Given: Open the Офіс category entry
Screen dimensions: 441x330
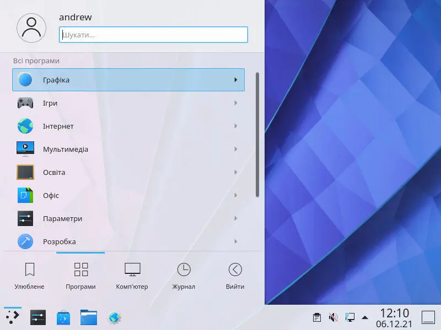Looking at the screenshot, I should [128, 195].
